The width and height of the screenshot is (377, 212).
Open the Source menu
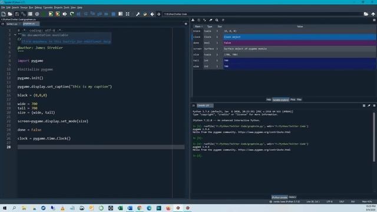coord(24,8)
